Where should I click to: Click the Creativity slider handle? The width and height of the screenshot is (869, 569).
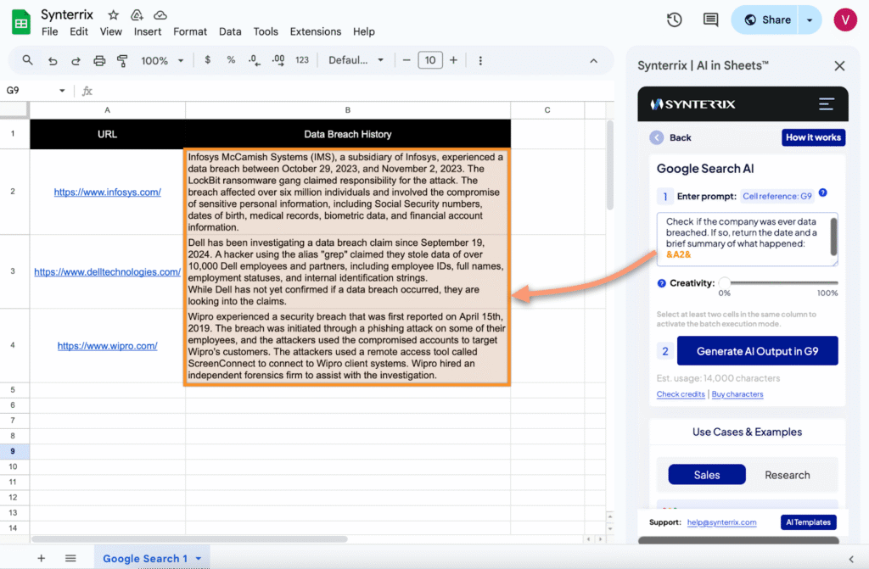tap(725, 282)
